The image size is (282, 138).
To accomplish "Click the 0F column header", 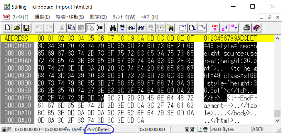I will [190, 38].
